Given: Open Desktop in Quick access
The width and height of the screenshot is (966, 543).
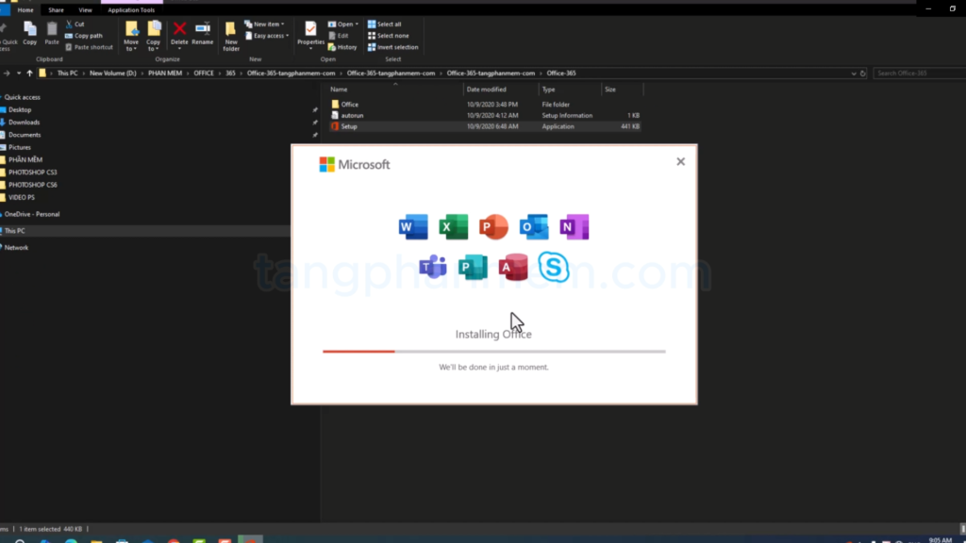Looking at the screenshot, I should [20, 109].
